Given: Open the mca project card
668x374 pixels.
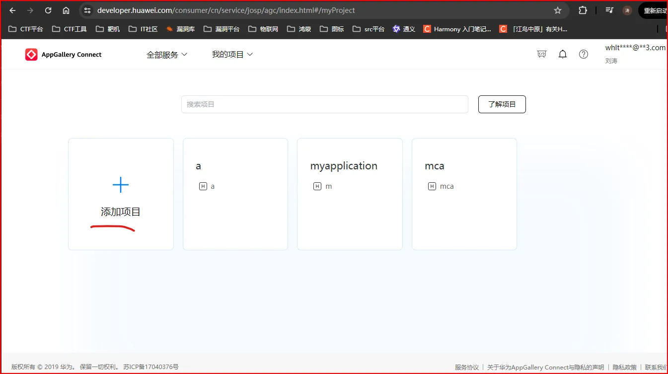Looking at the screenshot, I should 464,194.
